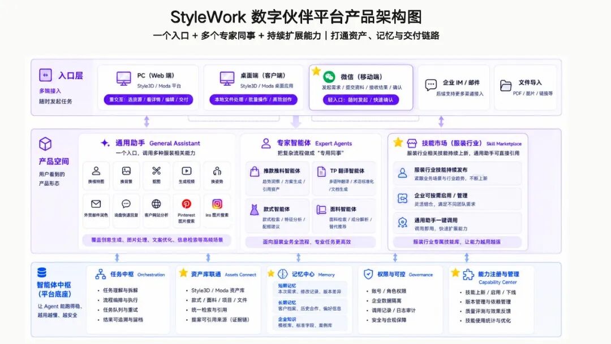Click the icon beside 企业可按需启用 / 管理
This screenshot has height=344, width=611.
(x=403, y=198)
